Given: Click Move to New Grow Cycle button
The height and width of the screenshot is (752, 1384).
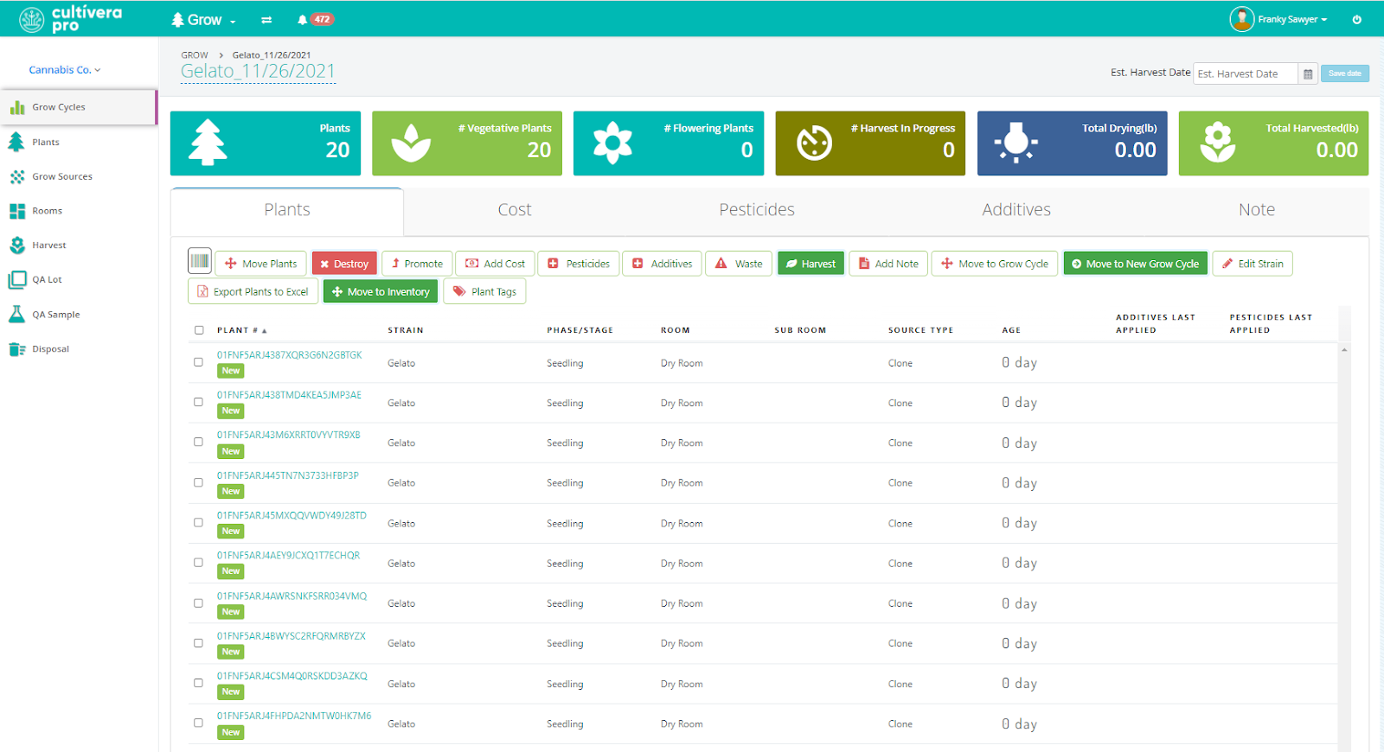Looking at the screenshot, I should pyautogui.click(x=1135, y=264).
